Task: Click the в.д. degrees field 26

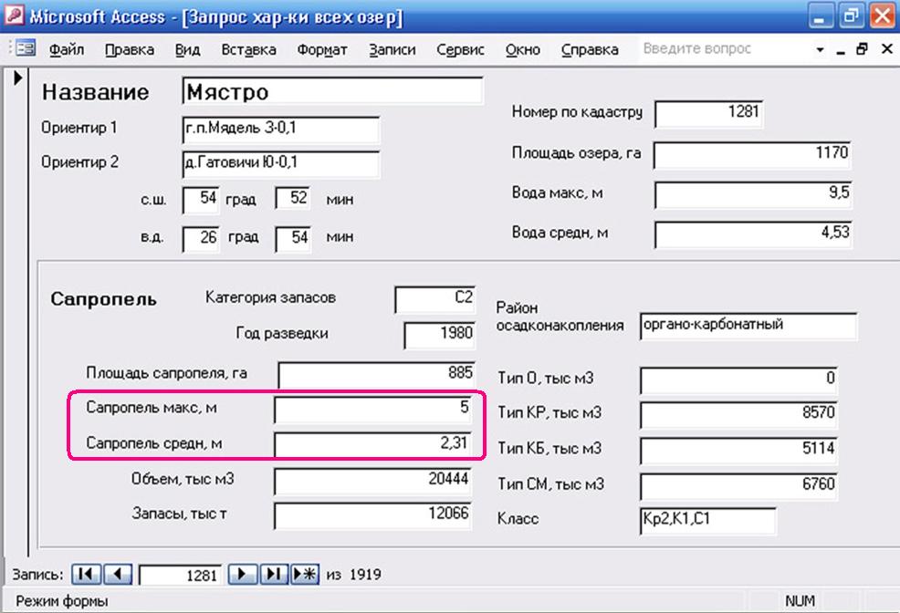Action: (x=200, y=238)
